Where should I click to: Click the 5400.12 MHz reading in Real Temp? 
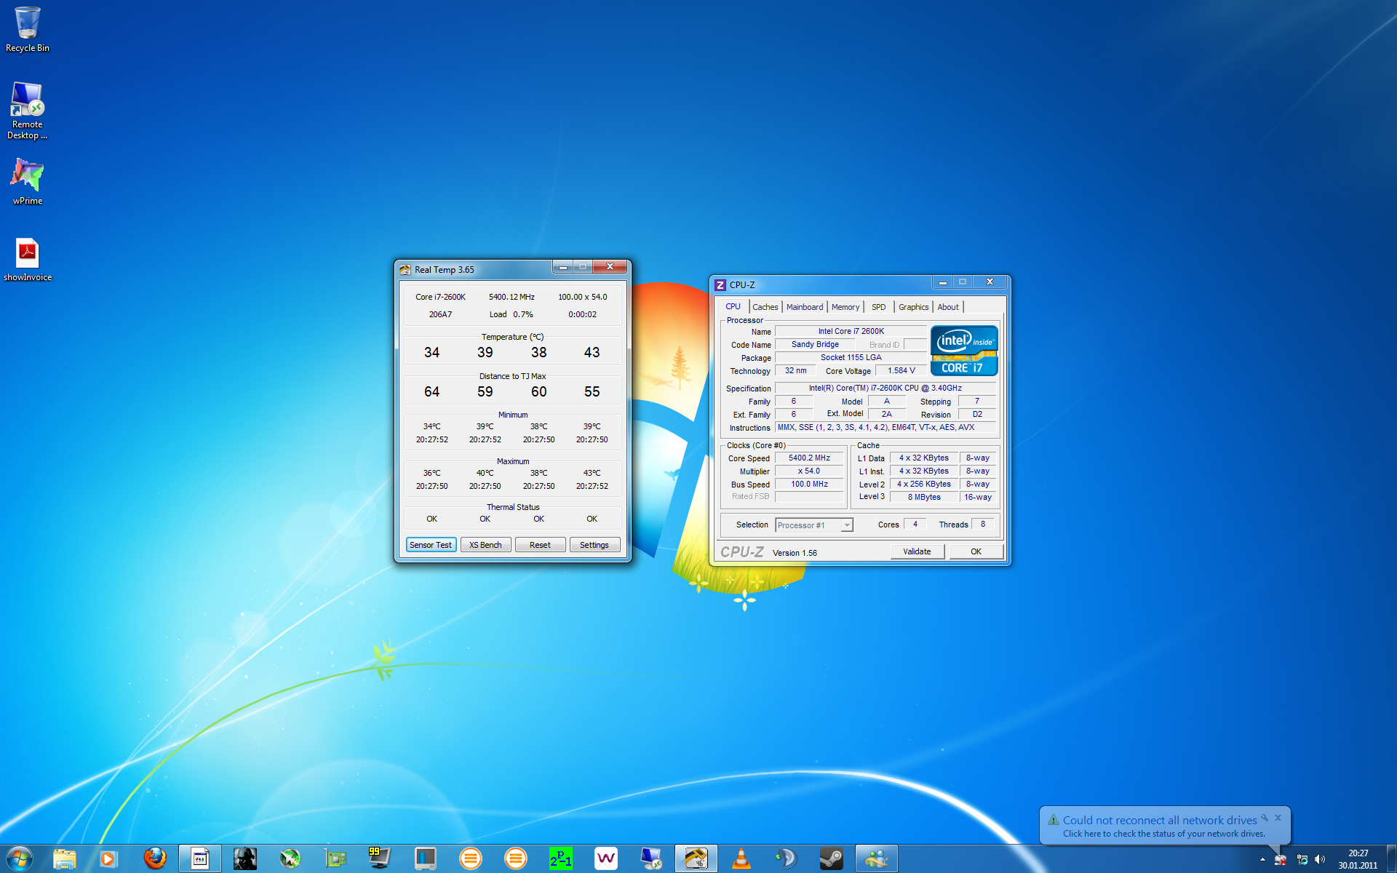coord(512,297)
